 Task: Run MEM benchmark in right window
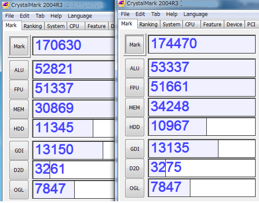coord(135,107)
